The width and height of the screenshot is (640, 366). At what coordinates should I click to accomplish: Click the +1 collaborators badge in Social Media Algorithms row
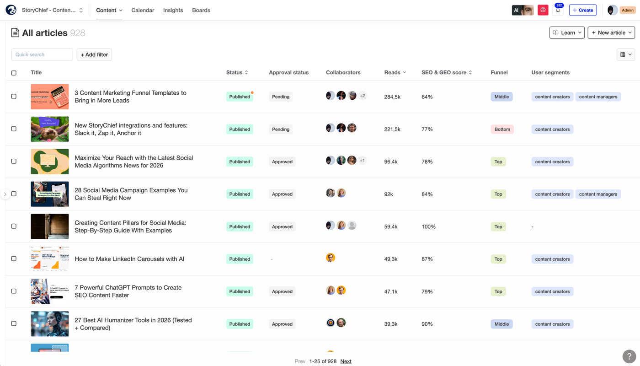(x=362, y=161)
